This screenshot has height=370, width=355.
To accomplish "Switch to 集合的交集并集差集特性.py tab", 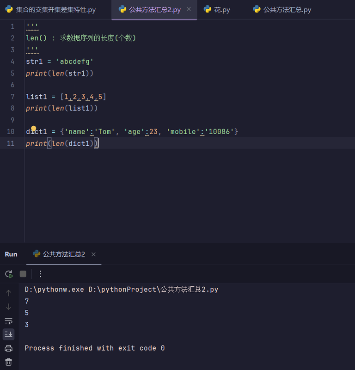I will pos(55,10).
